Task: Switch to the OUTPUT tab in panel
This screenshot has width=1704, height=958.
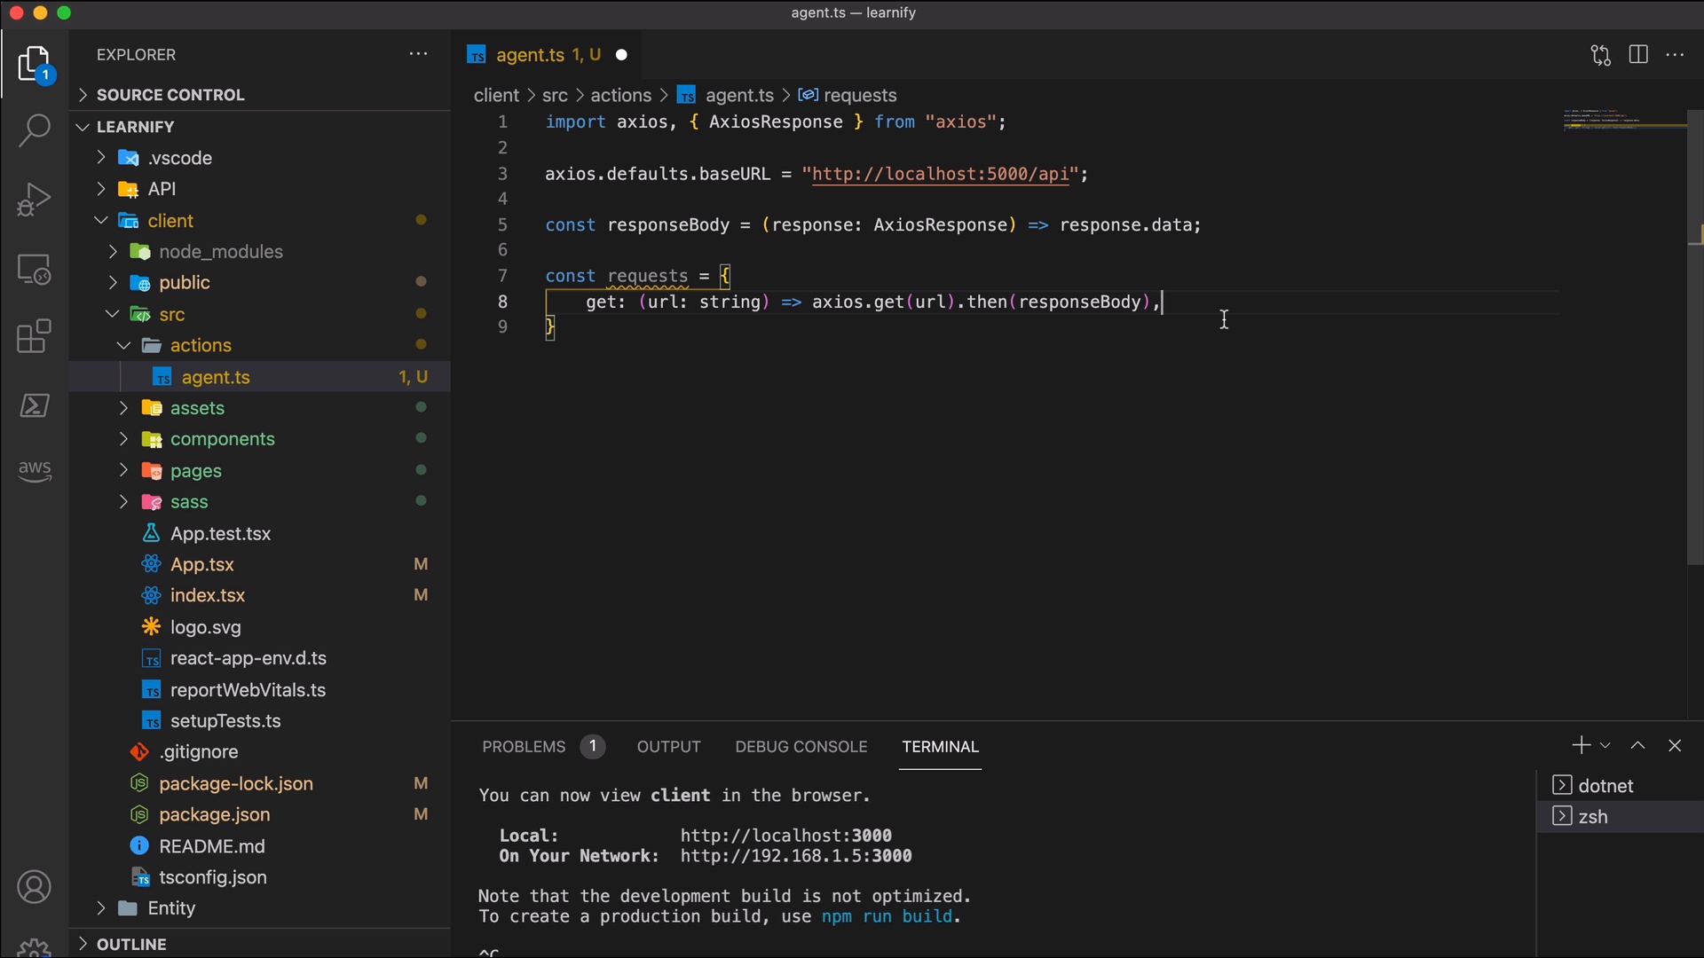Action: 668,746
